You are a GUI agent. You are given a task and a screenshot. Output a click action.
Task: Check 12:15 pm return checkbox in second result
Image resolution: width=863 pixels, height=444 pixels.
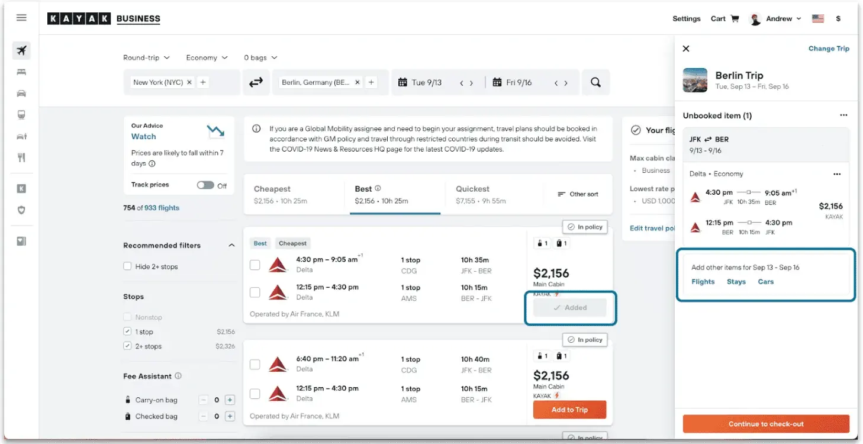(x=255, y=394)
